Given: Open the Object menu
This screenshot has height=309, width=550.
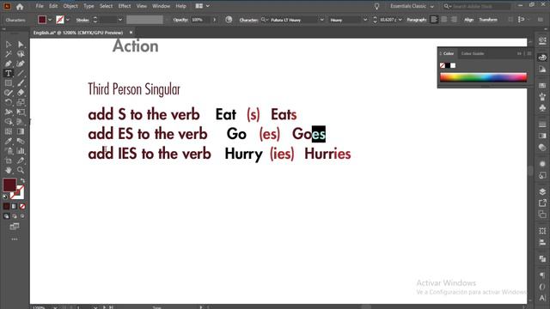Looking at the screenshot, I should coord(70,6).
